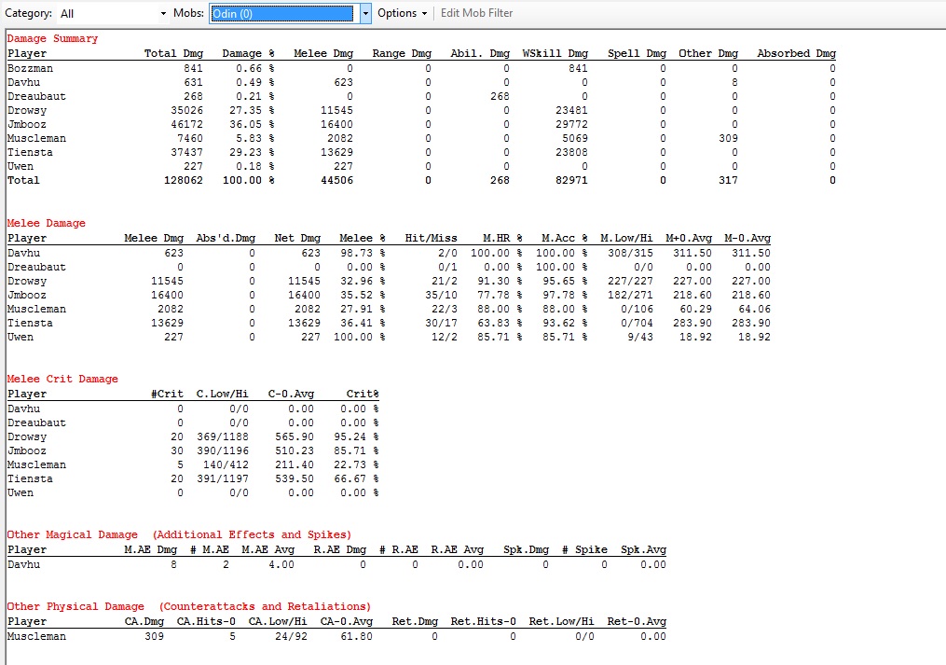Click the Total Dmg column header
Screen dimensions: 946x665
[x=173, y=54]
